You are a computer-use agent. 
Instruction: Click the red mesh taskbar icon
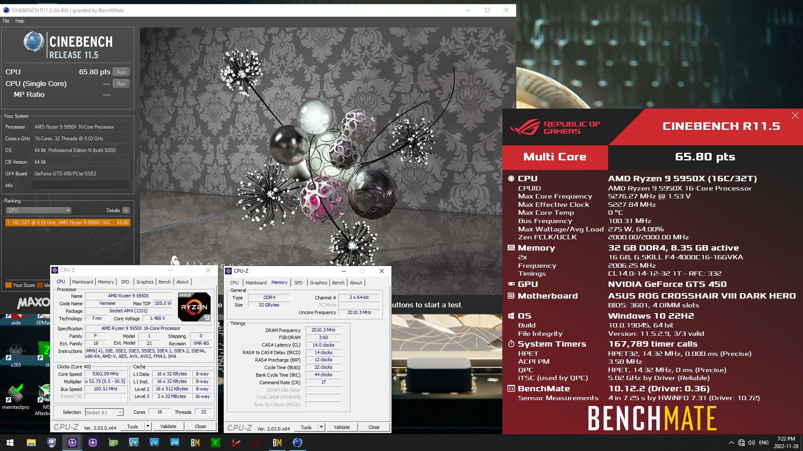tap(256, 443)
